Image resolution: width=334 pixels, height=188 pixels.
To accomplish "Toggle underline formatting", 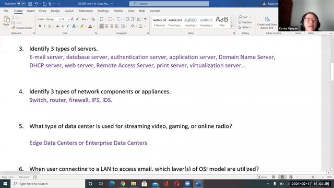I will coord(50,26).
